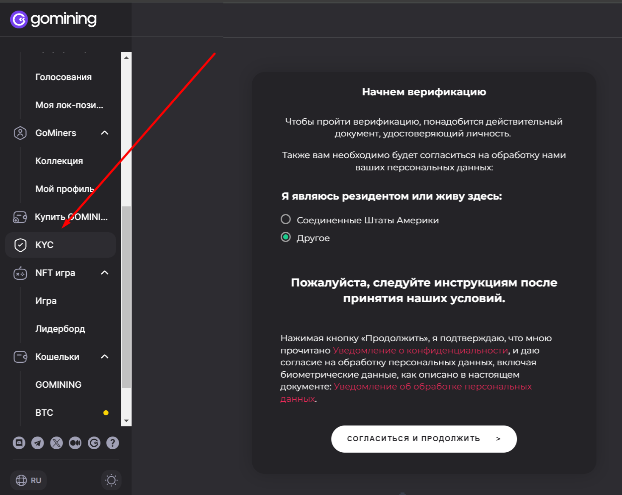Collapse the GoMiners section
Viewport: 622px width, 495px height.
pyautogui.click(x=106, y=133)
